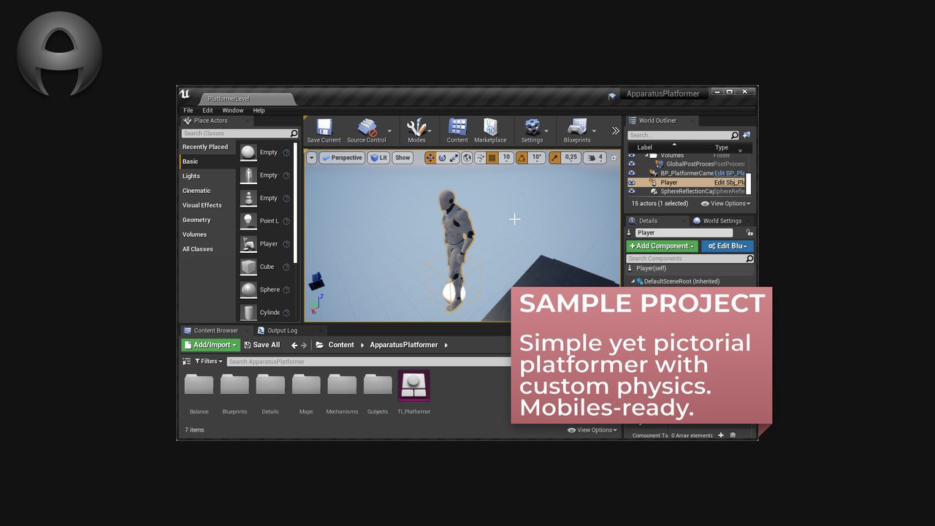Open View Options in the World Outliner
935x526 pixels.
(725, 203)
